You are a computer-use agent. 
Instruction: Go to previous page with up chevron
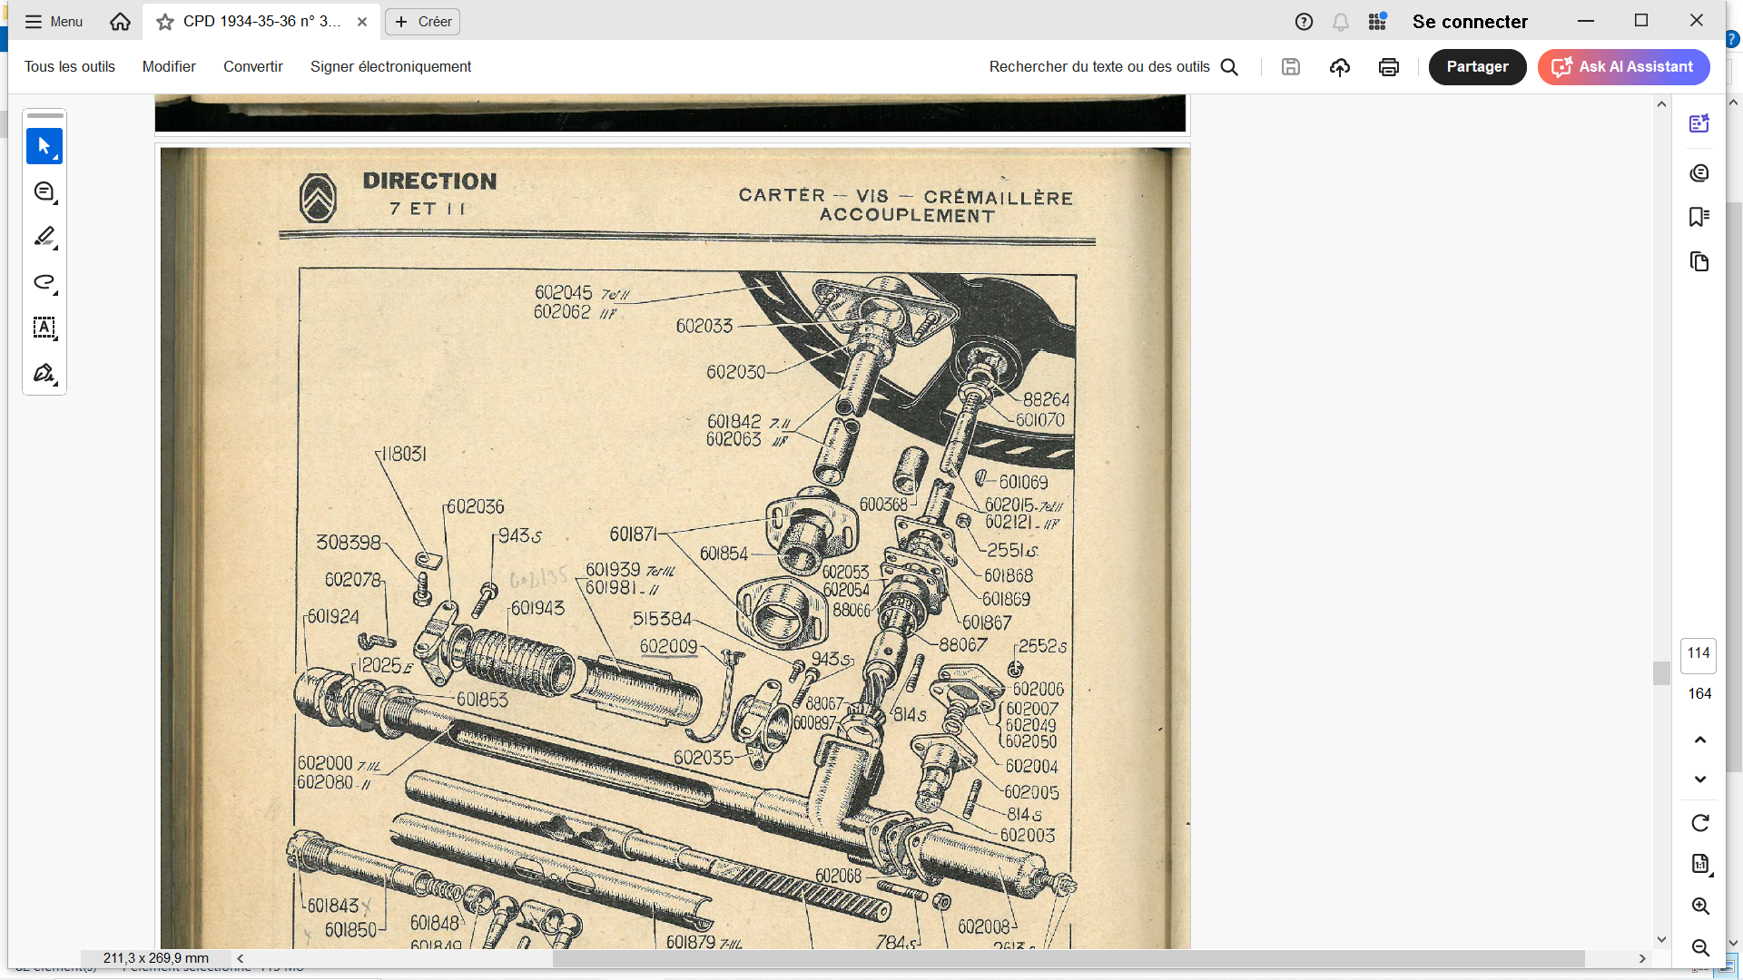tap(1700, 740)
